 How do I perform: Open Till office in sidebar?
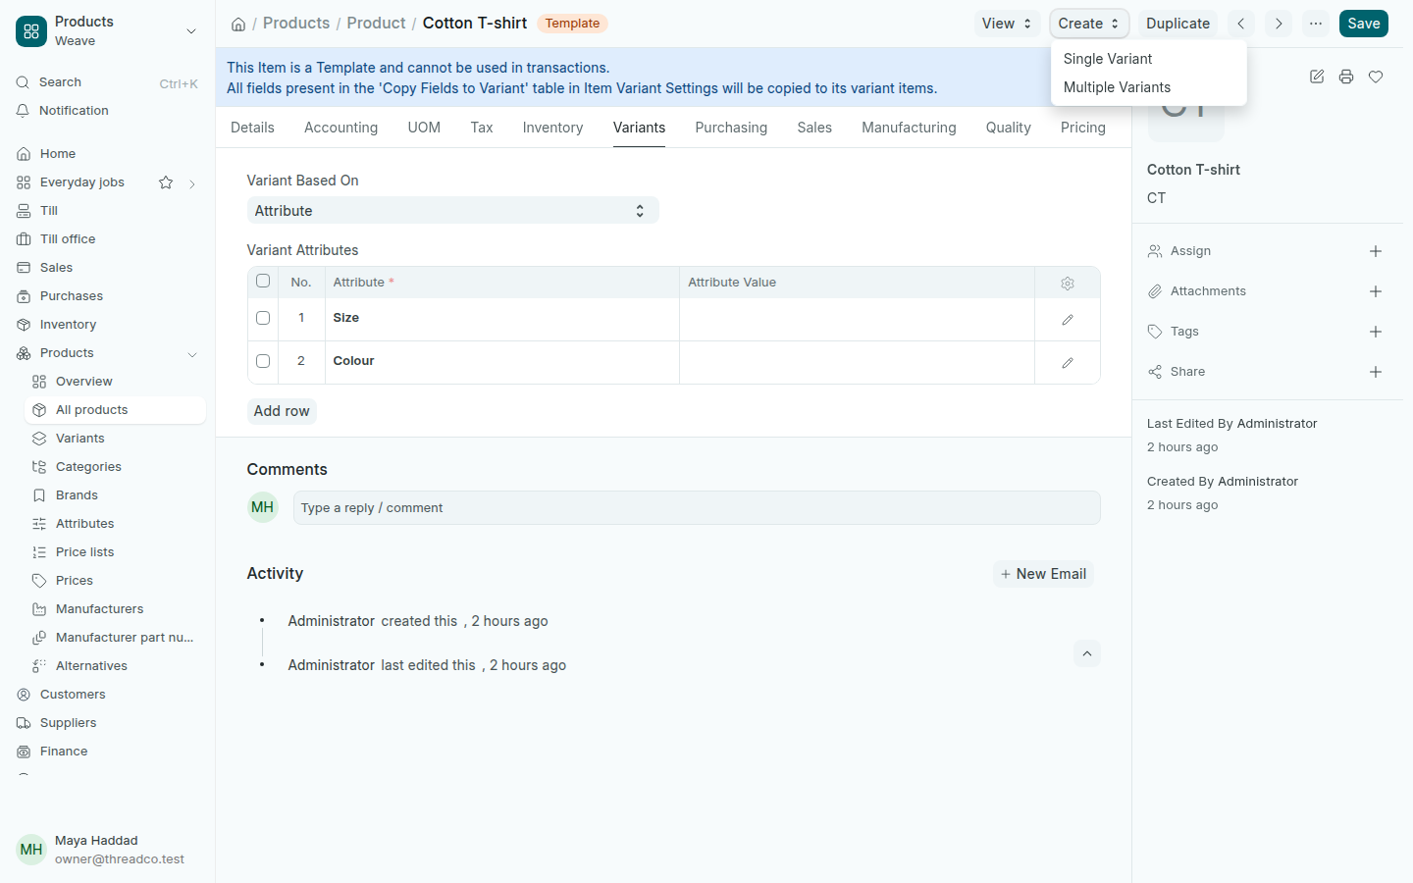click(107, 239)
